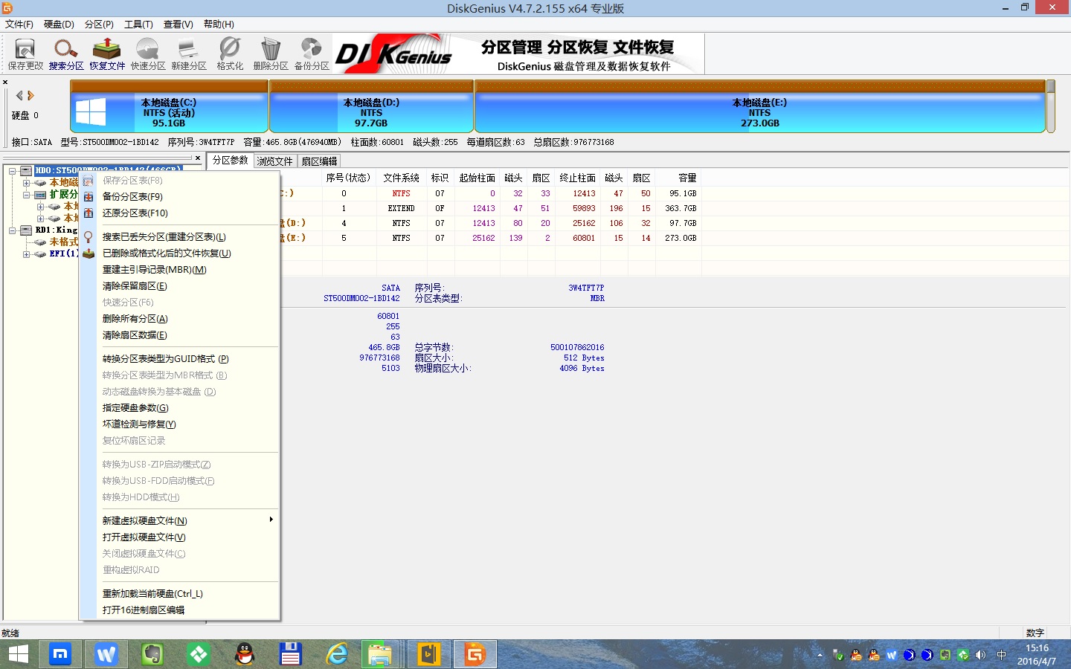The width and height of the screenshot is (1071, 669).
Task: Open Evernote from taskbar
Action: (x=152, y=654)
